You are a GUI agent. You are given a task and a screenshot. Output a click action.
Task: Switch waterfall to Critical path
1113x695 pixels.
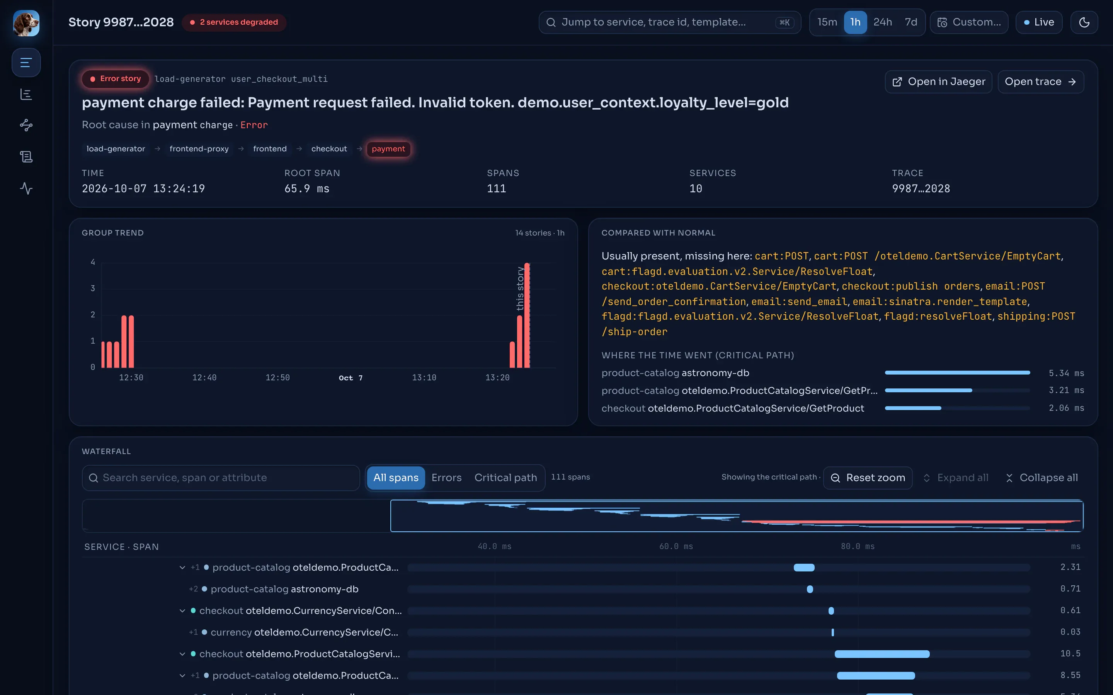(x=505, y=478)
